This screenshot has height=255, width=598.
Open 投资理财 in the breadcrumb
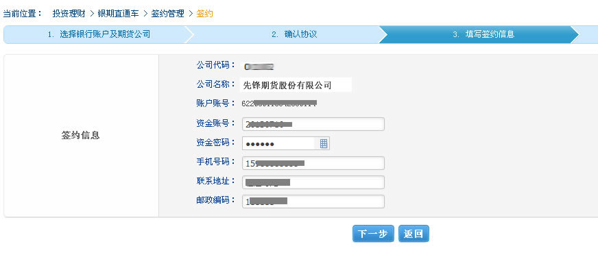tap(69, 14)
